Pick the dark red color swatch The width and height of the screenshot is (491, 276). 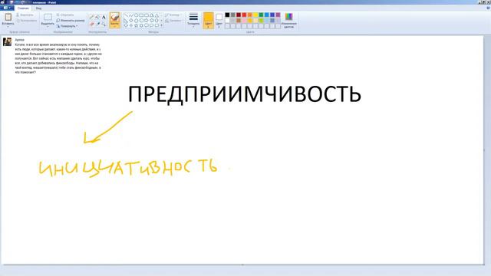point(239,15)
